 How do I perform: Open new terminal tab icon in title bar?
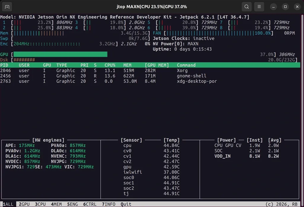pyautogui.click(x=7, y=7)
